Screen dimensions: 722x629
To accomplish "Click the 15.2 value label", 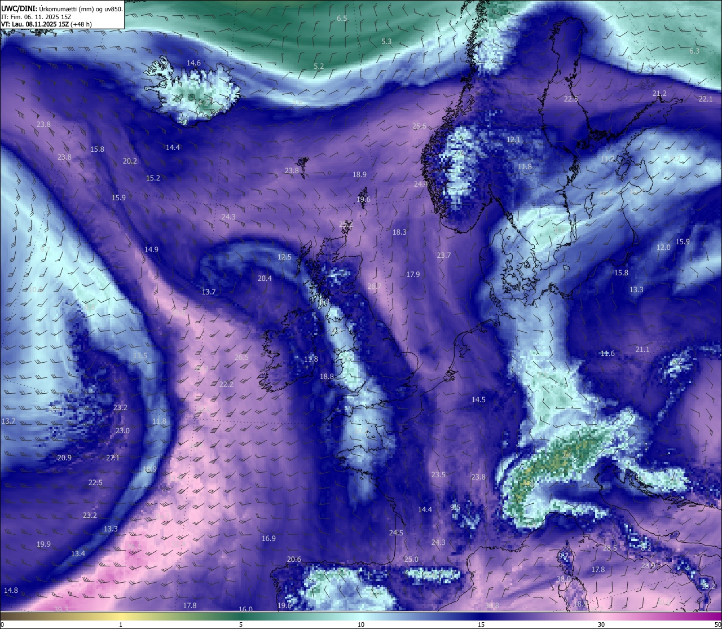I will click(153, 178).
